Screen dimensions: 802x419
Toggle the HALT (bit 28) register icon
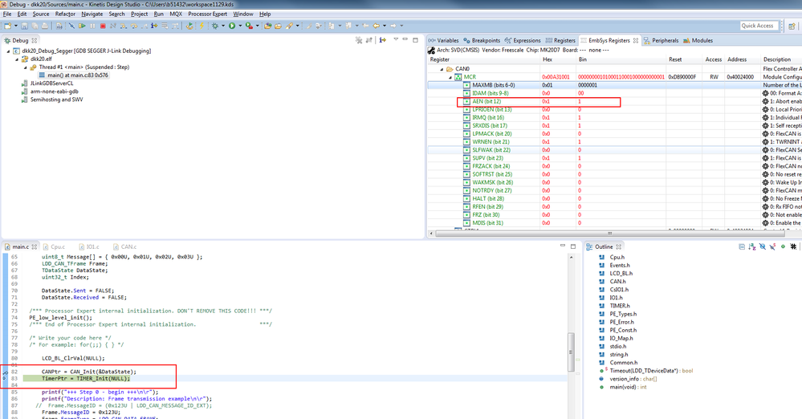pos(466,198)
